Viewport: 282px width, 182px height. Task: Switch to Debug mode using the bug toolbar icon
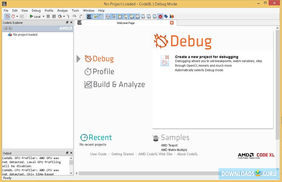pyautogui.click(x=7, y=16)
